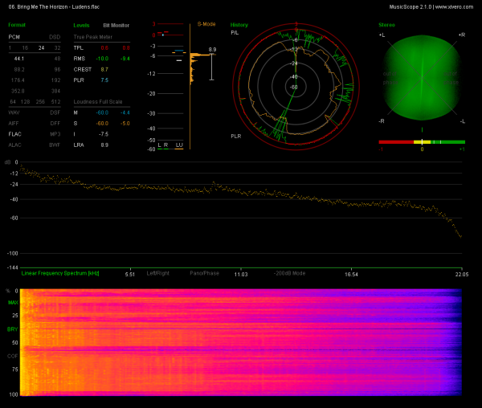The image size is (482, 408).
Task: Click the History panel heading
Action: point(239,25)
